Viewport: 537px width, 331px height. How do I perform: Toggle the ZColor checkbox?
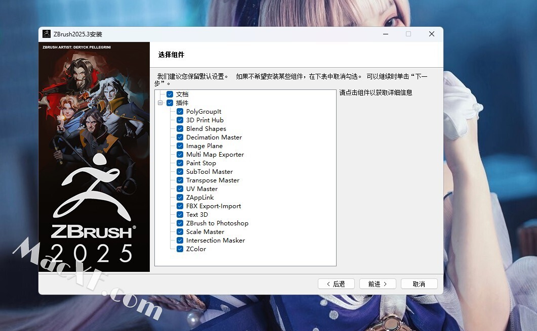click(180, 249)
